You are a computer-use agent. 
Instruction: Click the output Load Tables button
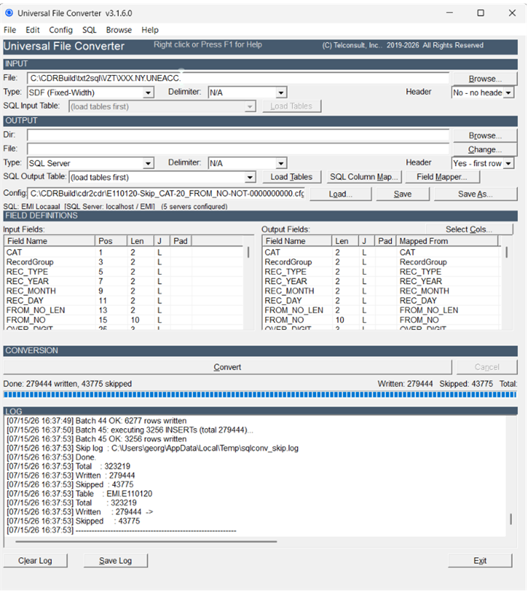(x=291, y=176)
